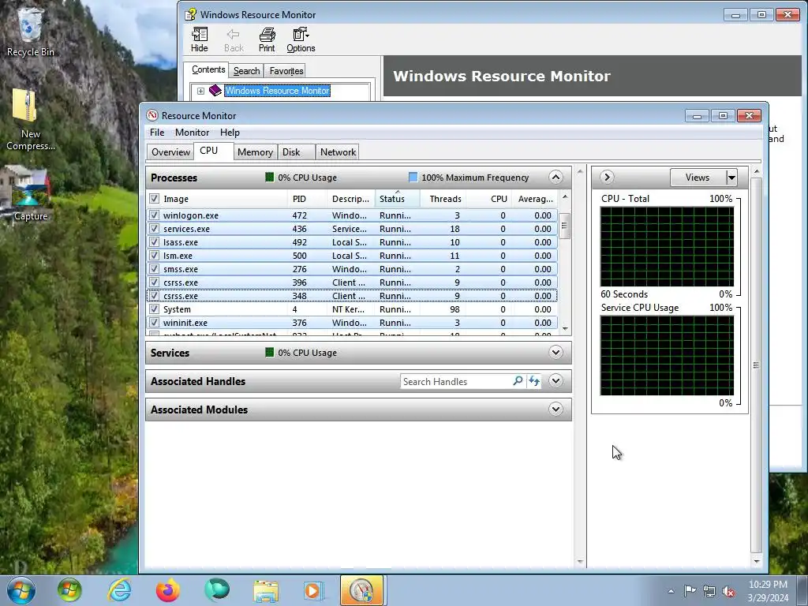Switch to the Memory tab
This screenshot has height=606, width=808.
point(255,152)
